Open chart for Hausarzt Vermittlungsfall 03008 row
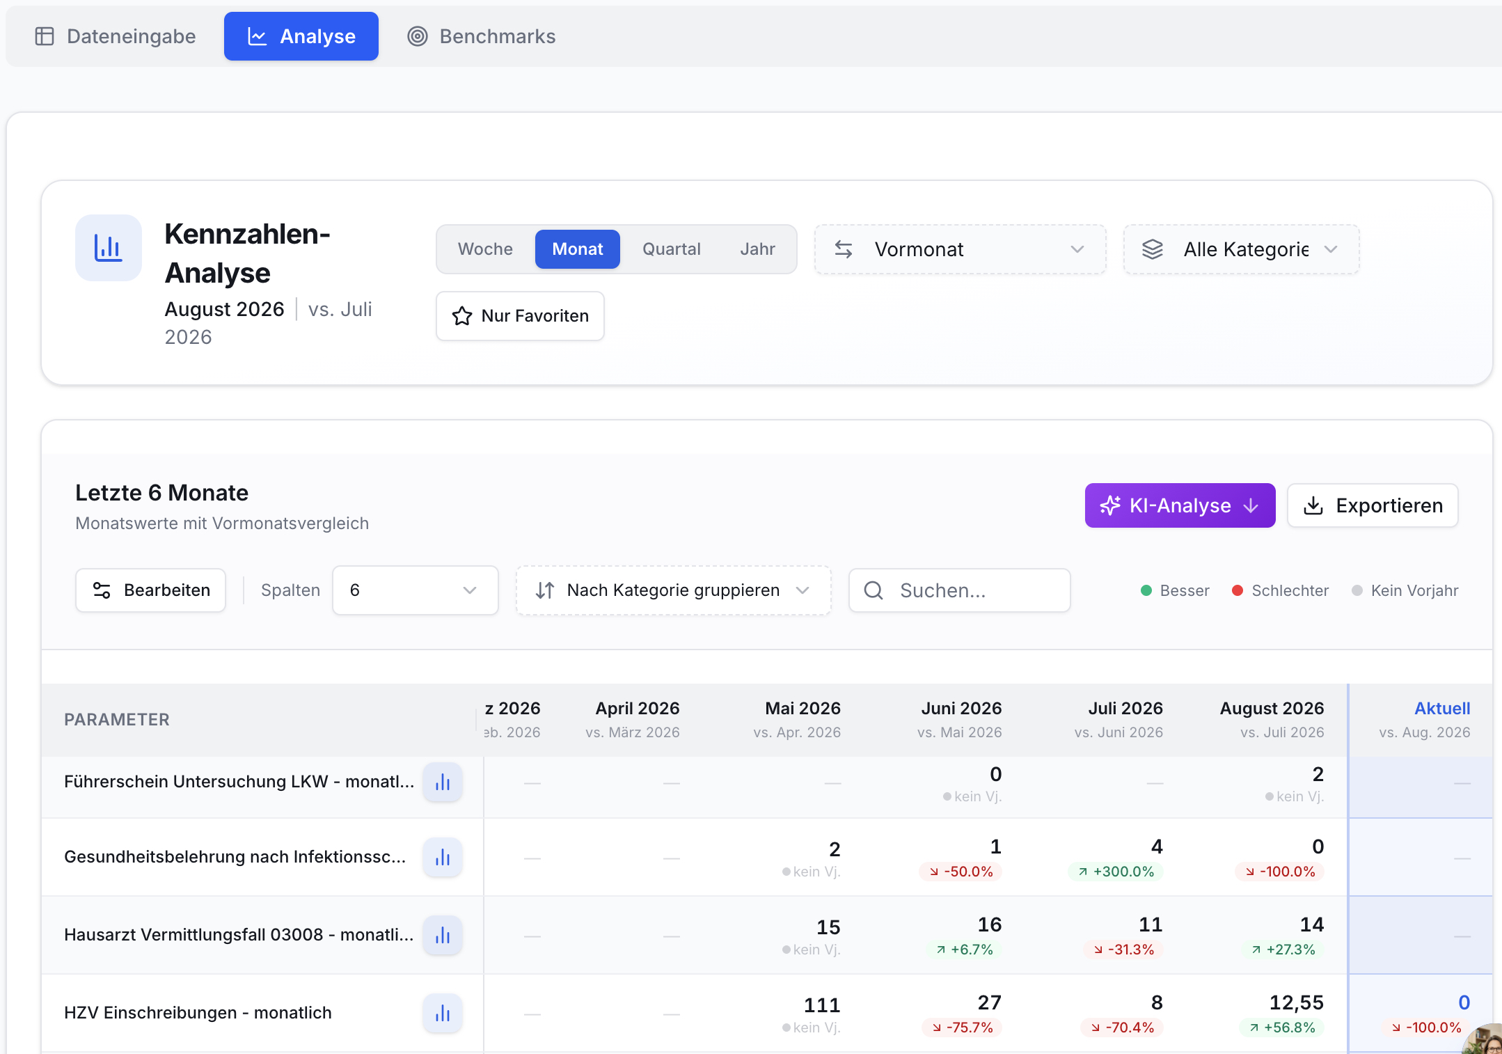This screenshot has height=1054, width=1502. 443,936
